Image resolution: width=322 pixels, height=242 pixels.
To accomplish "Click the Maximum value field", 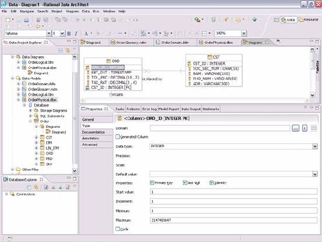I will coord(234,220).
